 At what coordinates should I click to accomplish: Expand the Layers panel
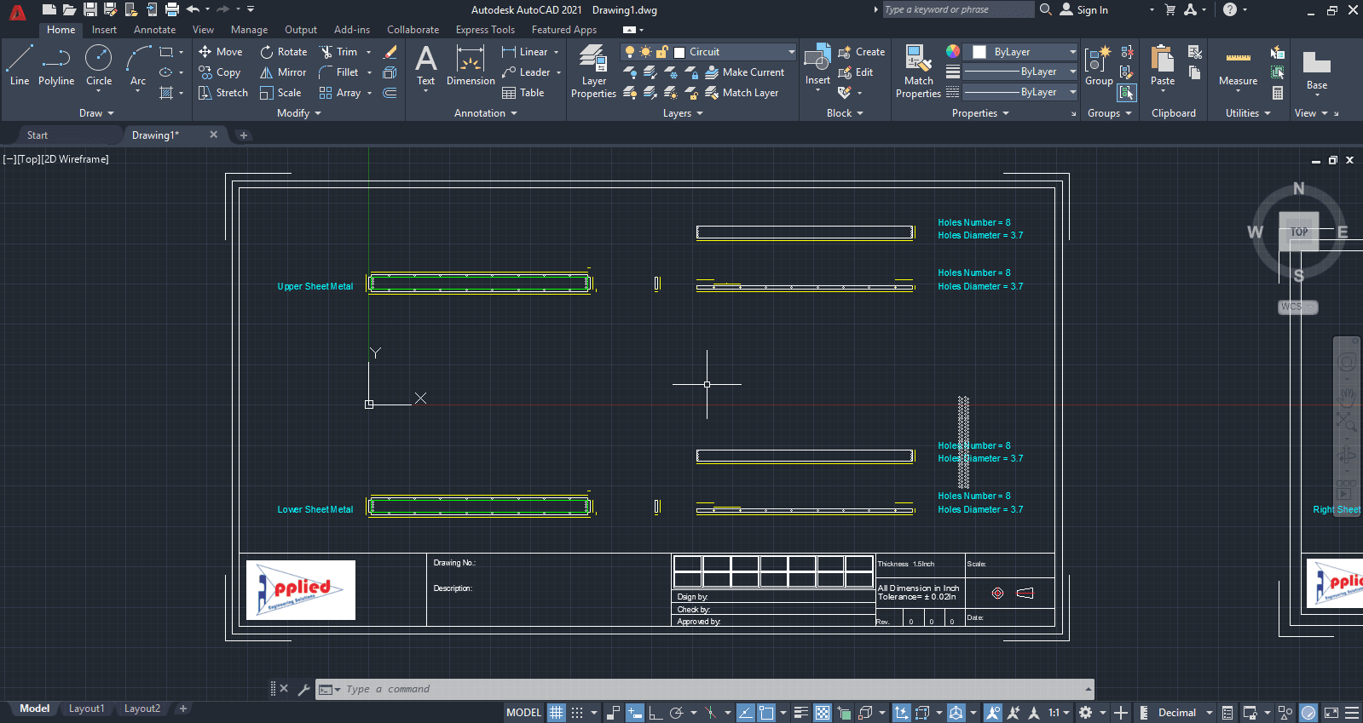(x=683, y=113)
